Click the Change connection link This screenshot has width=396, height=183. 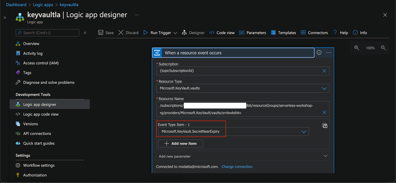[x=237, y=167]
